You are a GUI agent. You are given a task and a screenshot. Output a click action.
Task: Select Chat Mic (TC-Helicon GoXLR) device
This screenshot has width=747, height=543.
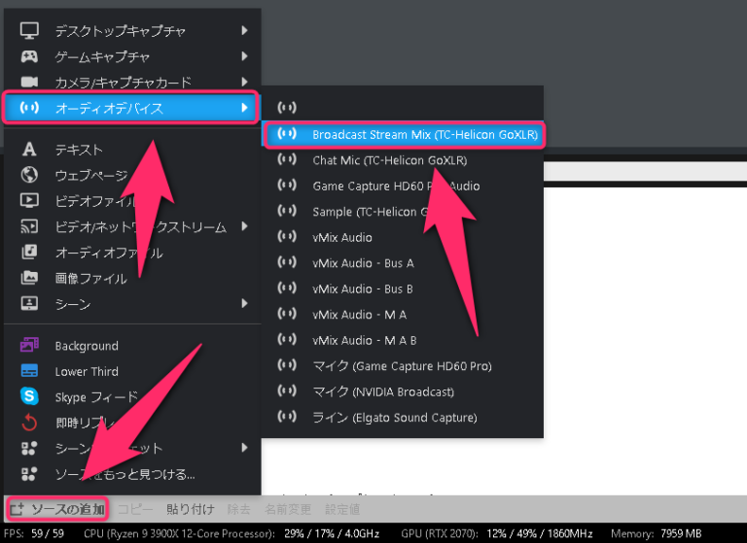click(403, 160)
